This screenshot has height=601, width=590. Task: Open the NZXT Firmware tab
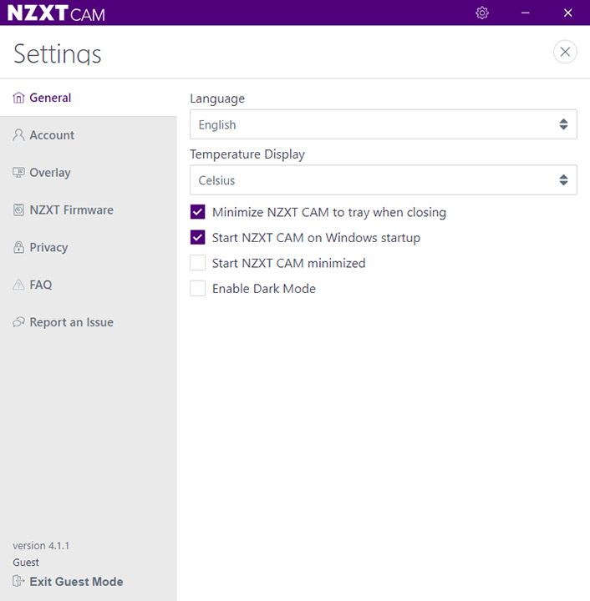(x=89, y=210)
